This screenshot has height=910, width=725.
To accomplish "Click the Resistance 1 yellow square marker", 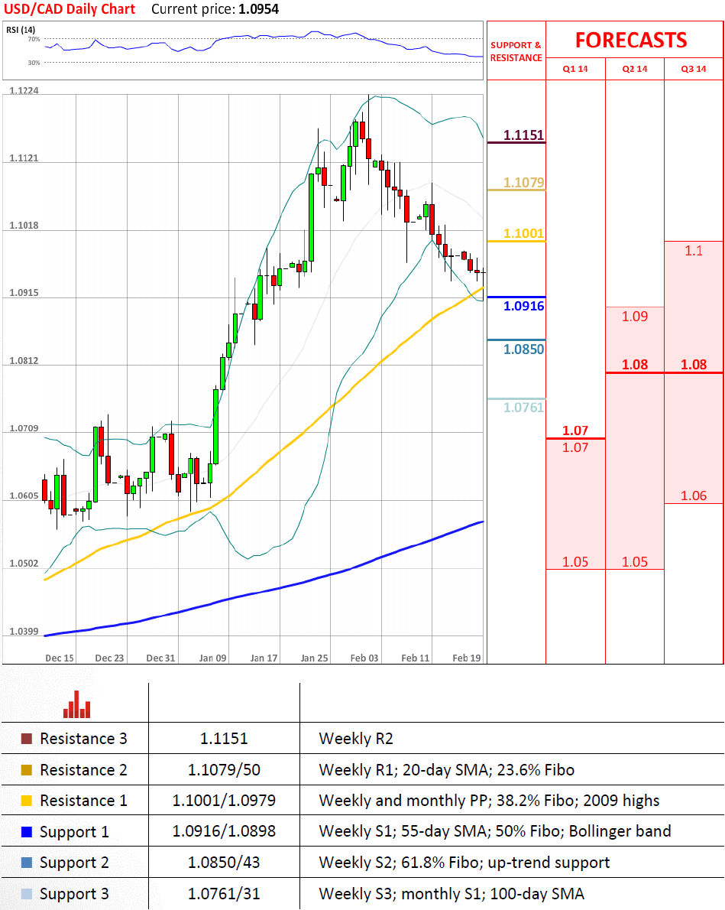I will pyautogui.click(x=26, y=801).
